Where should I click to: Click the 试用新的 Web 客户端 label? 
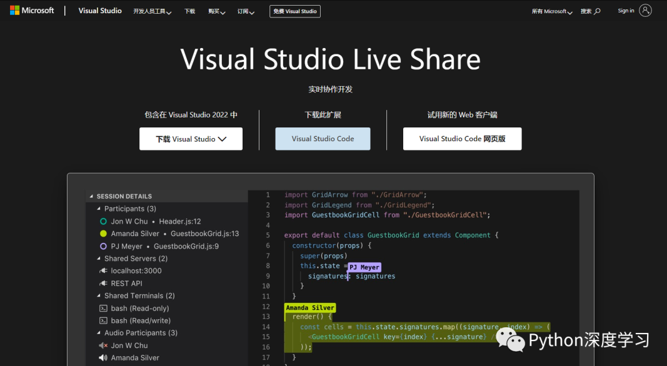pos(463,115)
